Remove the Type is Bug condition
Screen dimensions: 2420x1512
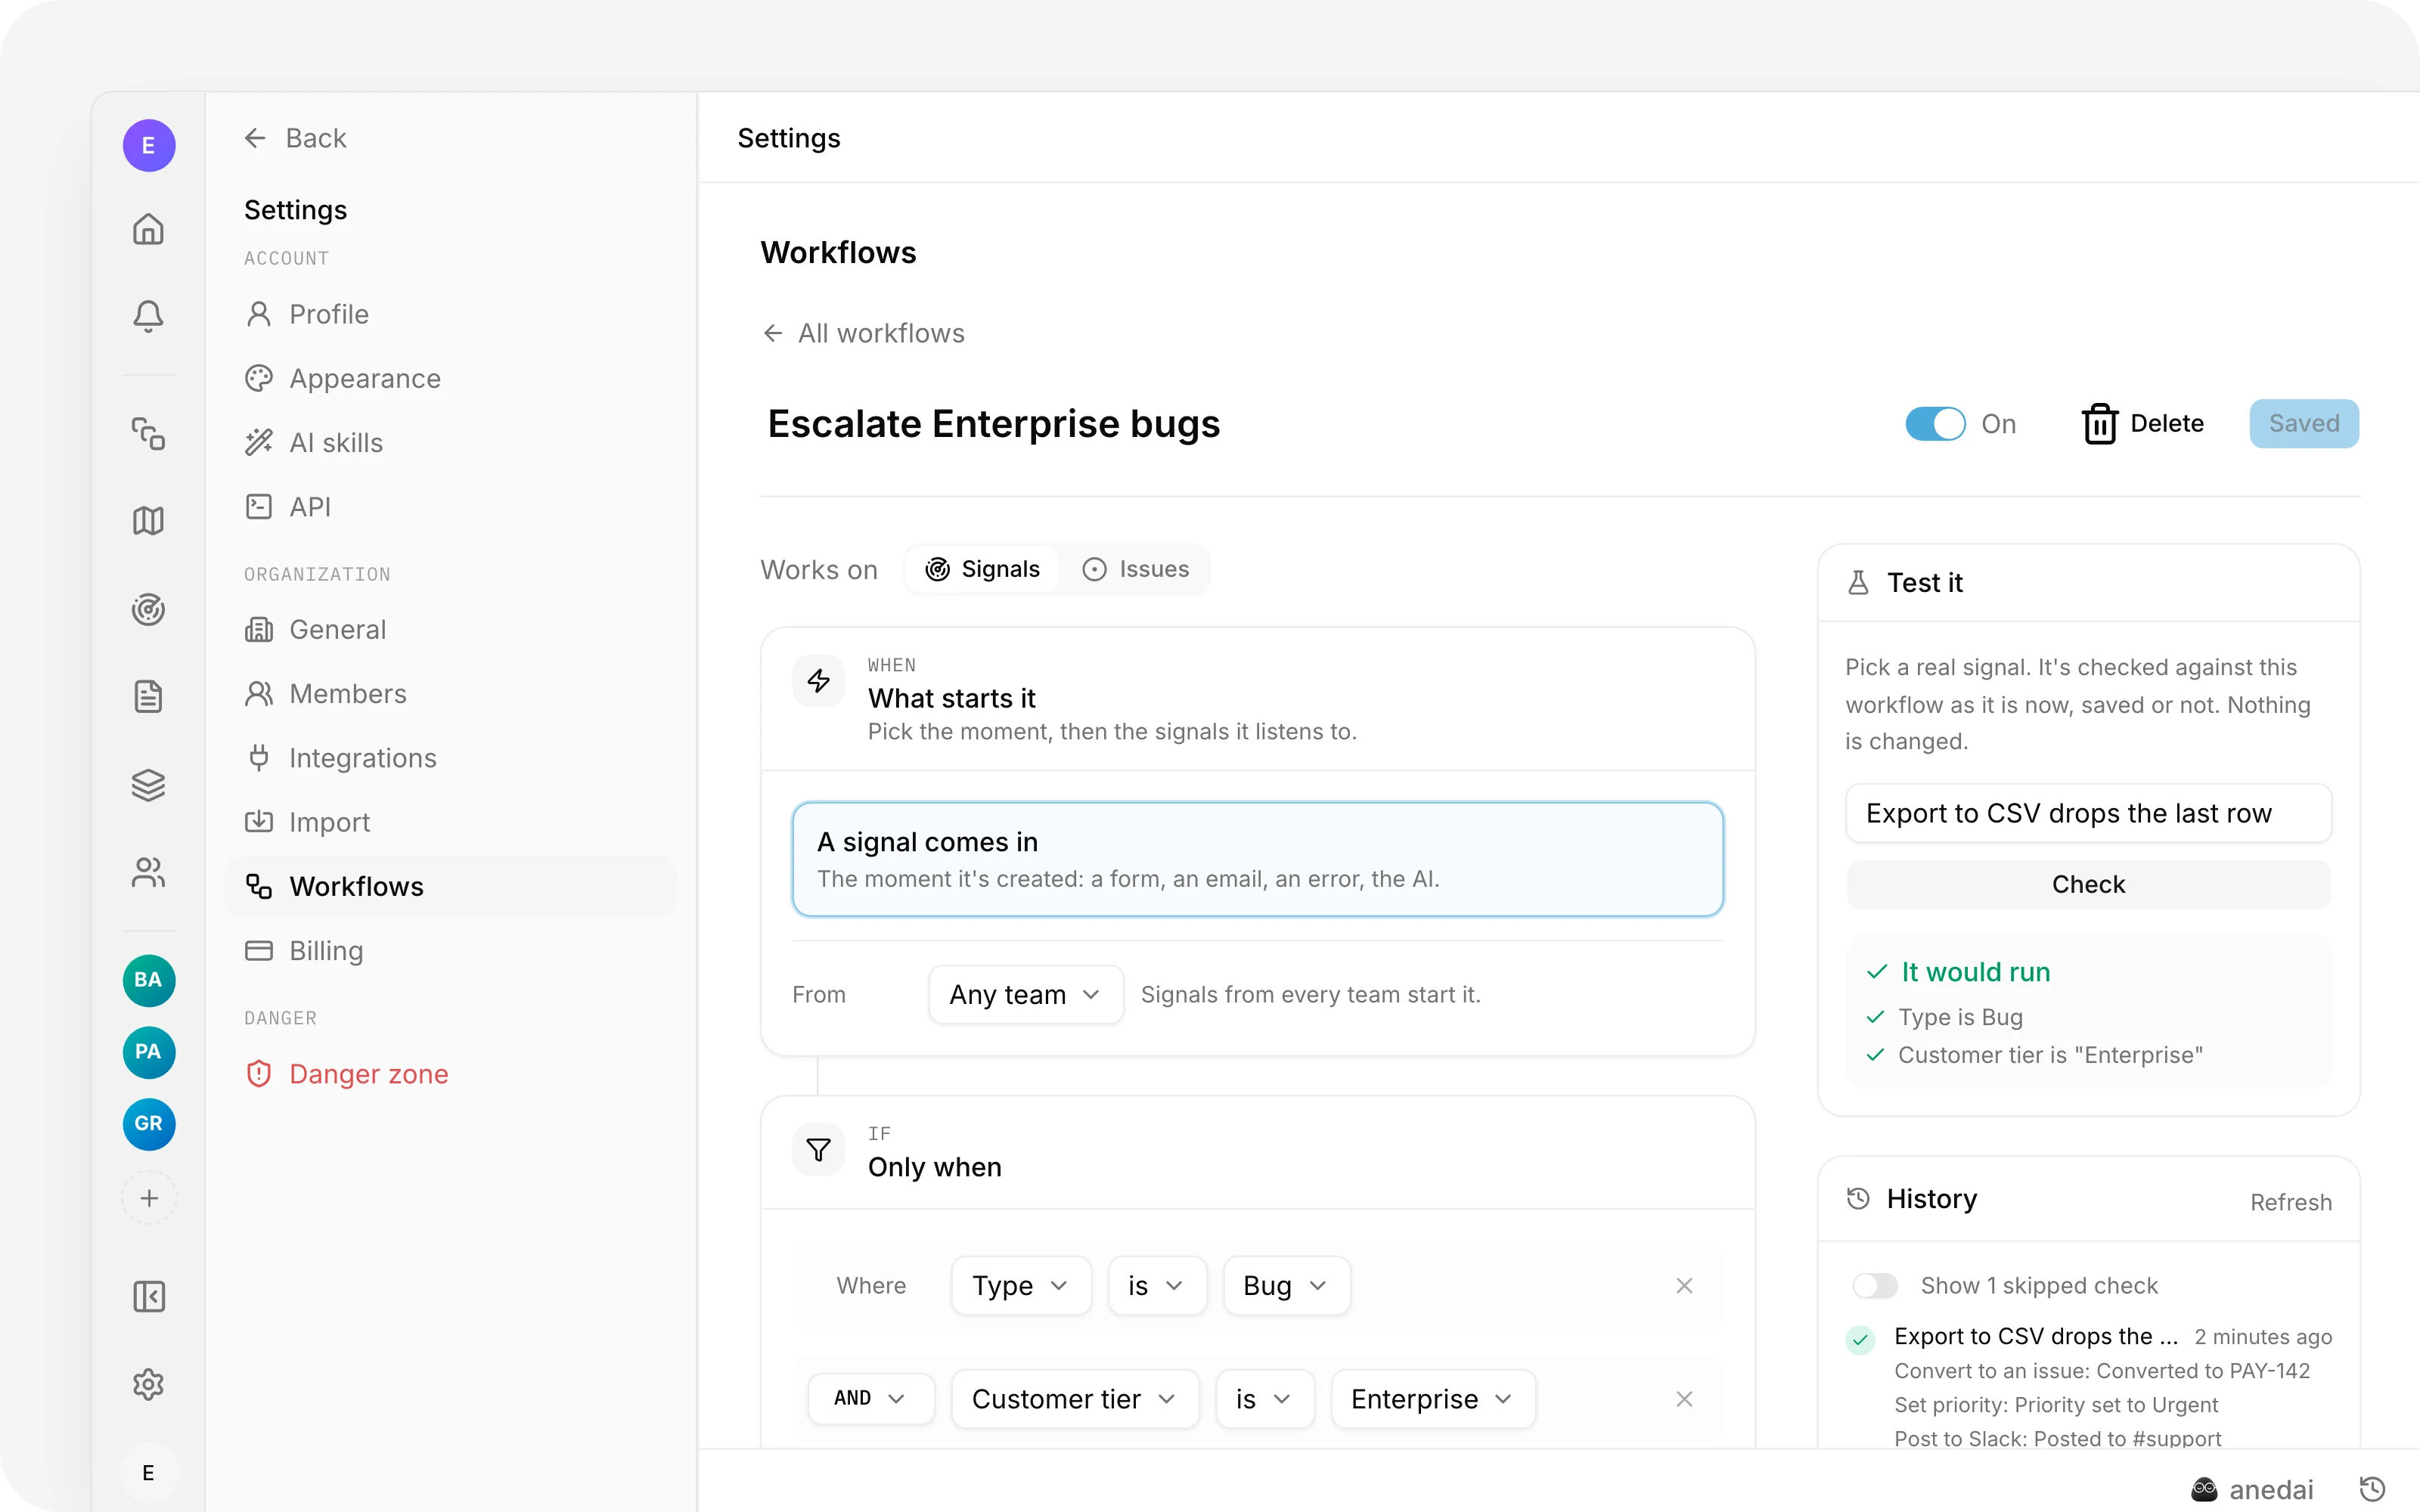click(x=1684, y=1286)
